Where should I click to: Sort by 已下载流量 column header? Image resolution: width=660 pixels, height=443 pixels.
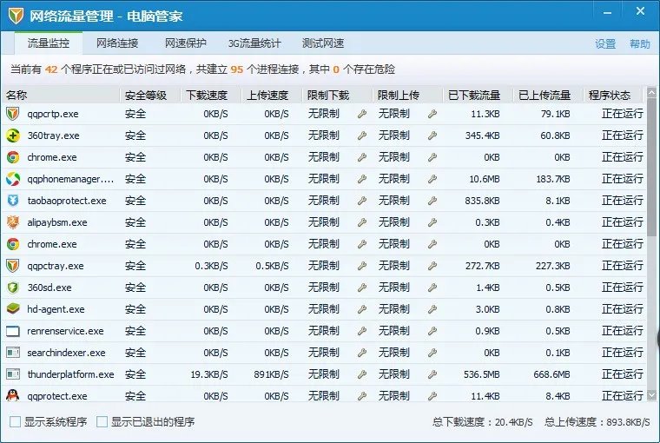point(478,96)
